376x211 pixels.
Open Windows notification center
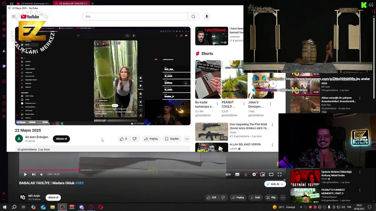tap(370, 207)
